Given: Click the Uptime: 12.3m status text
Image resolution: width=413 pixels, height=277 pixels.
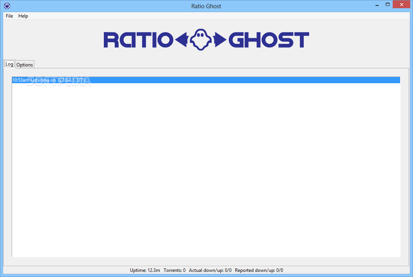Looking at the screenshot, I should [145, 270].
